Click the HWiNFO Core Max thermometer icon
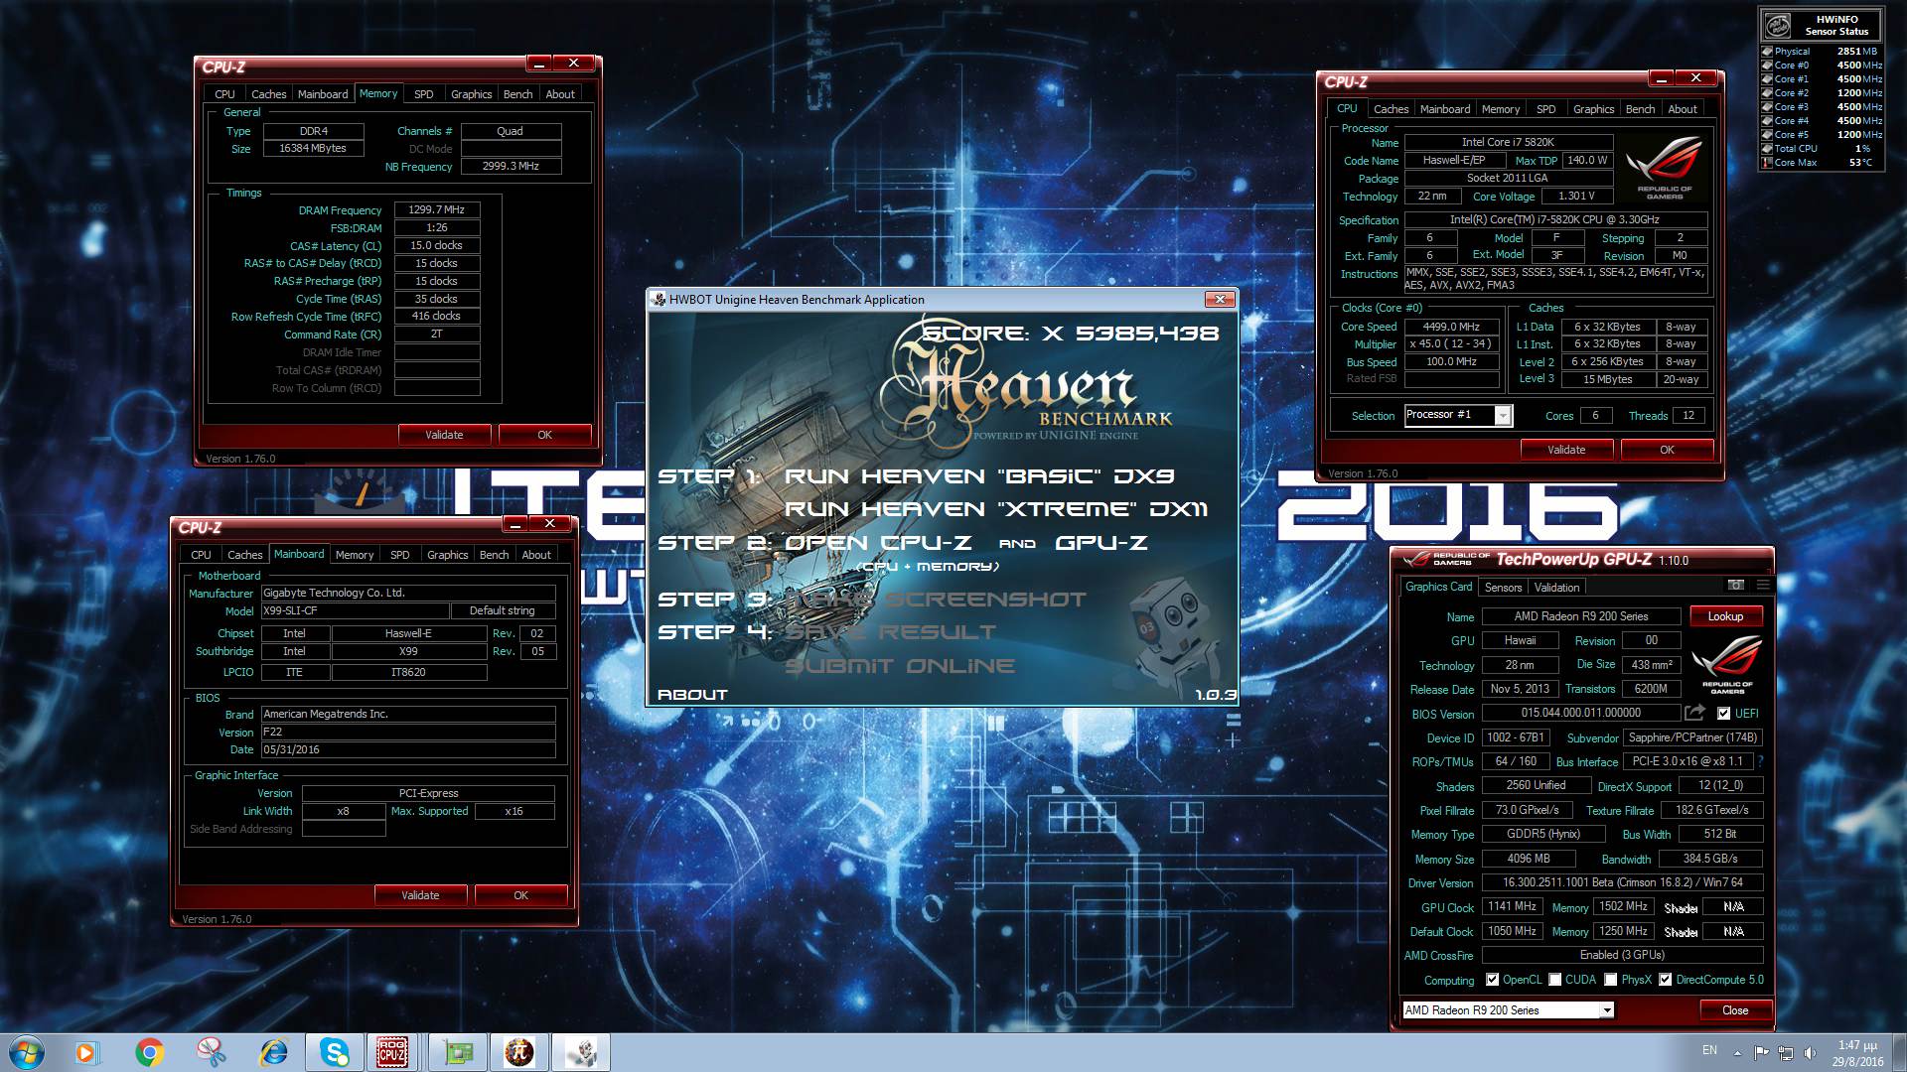 pyautogui.click(x=1767, y=163)
